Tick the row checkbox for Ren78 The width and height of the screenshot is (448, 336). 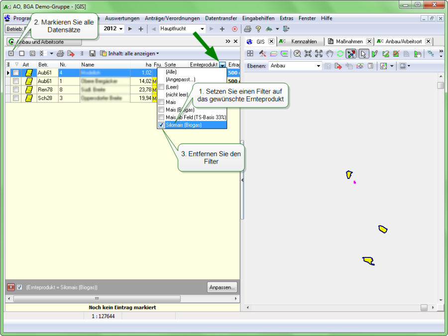(16, 89)
